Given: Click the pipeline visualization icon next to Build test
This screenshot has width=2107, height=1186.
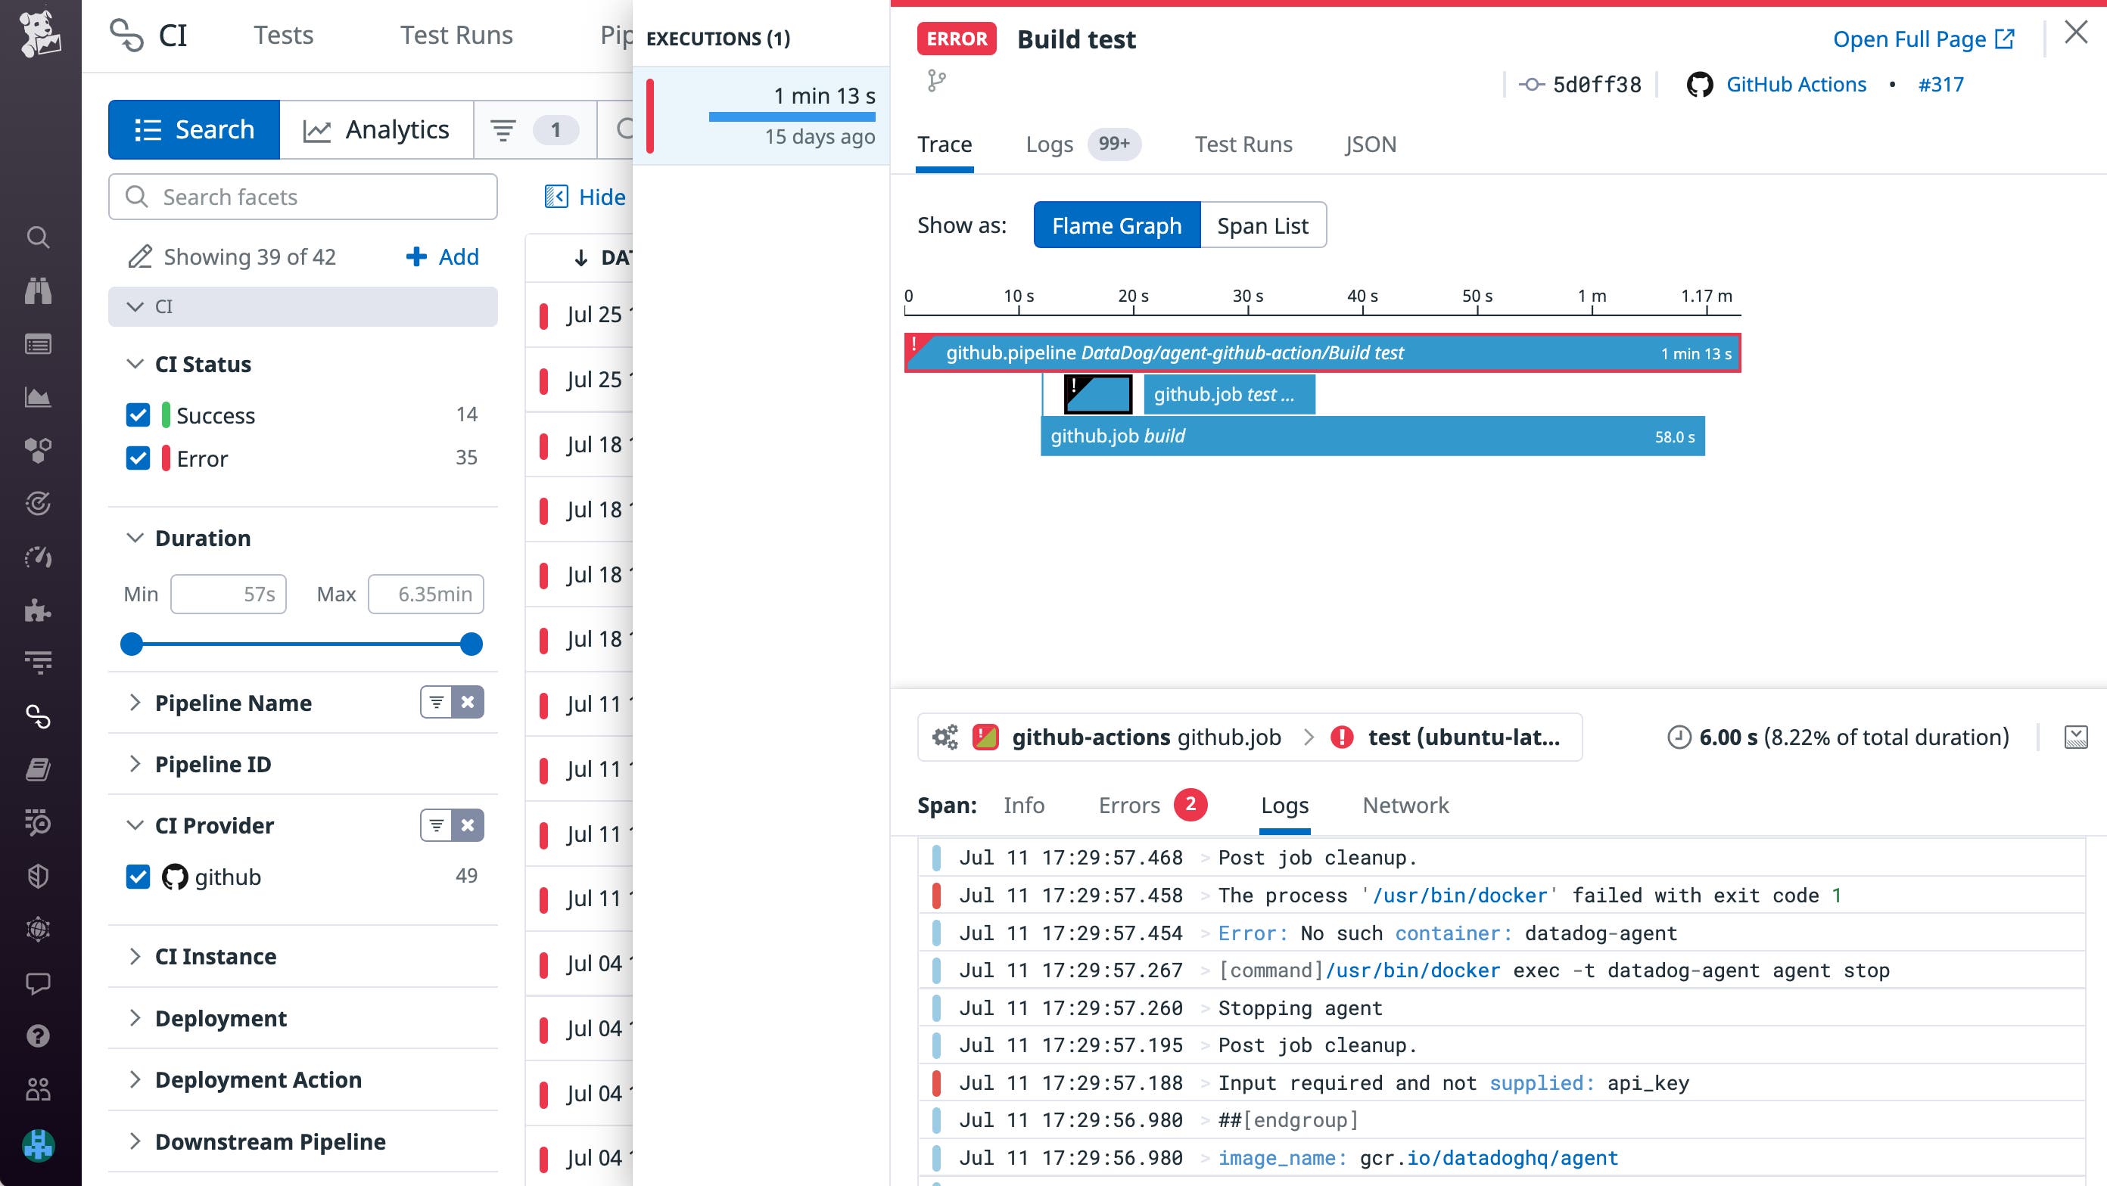Looking at the screenshot, I should pos(936,81).
